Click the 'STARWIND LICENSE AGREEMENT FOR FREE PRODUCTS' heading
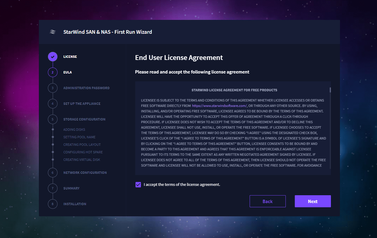 tap(234, 90)
